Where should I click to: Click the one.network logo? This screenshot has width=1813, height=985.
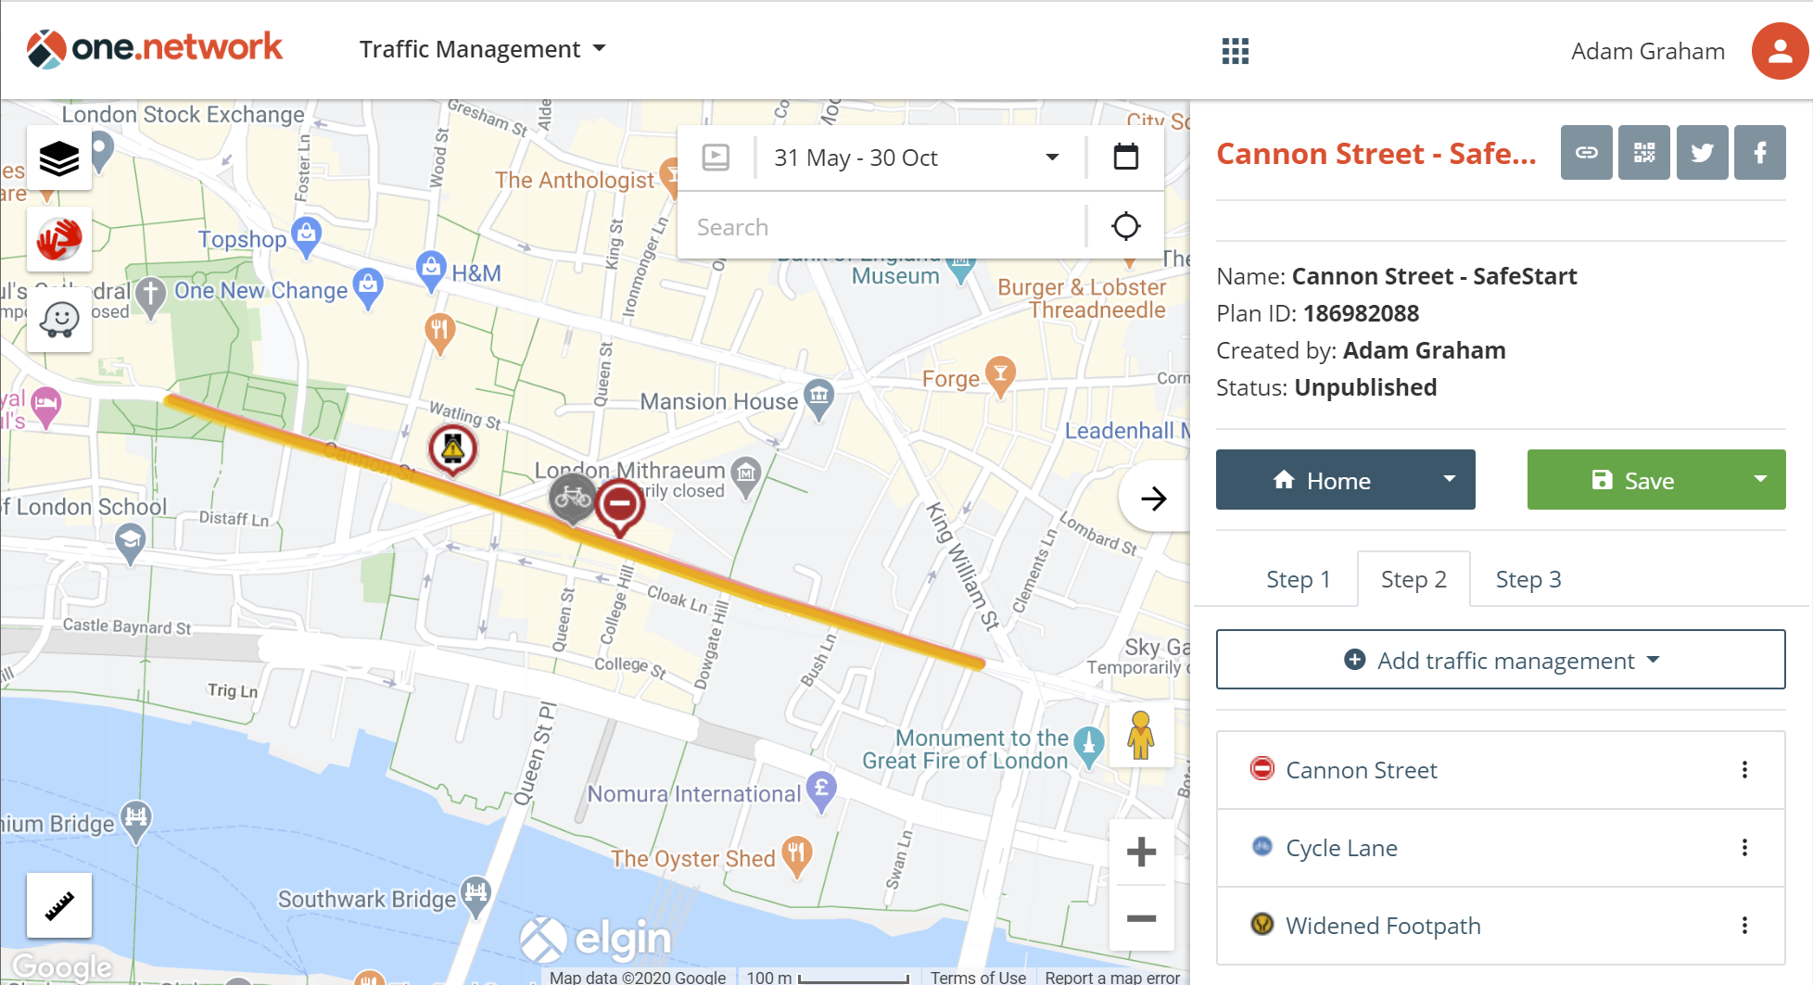point(155,48)
